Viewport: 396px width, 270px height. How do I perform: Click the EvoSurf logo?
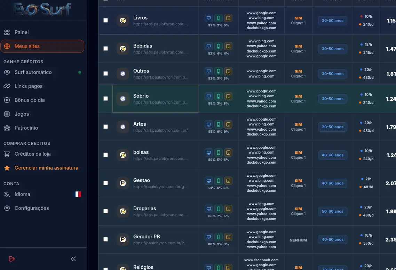click(x=42, y=9)
